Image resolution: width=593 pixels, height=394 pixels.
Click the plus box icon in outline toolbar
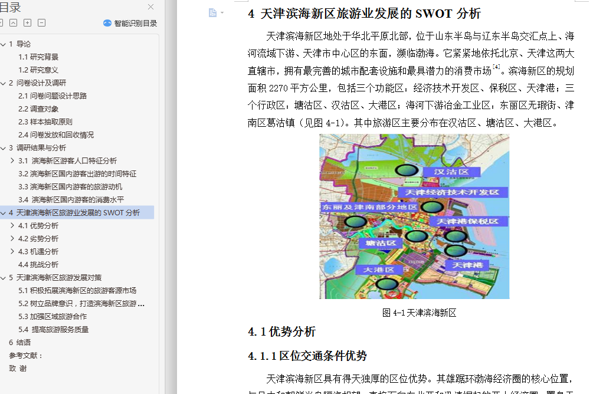coord(28,22)
